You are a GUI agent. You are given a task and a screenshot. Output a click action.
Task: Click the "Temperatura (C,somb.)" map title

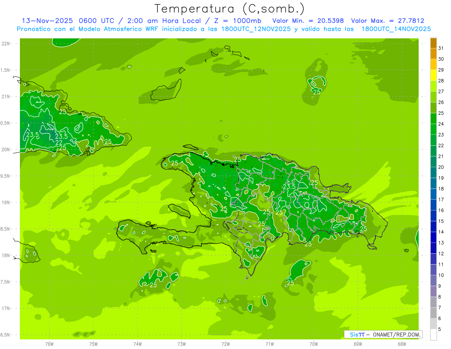[229, 8]
